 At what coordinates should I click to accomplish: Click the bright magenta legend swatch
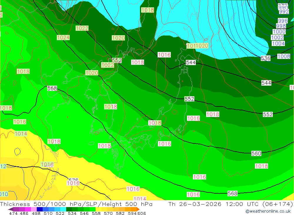coord(28,209)
